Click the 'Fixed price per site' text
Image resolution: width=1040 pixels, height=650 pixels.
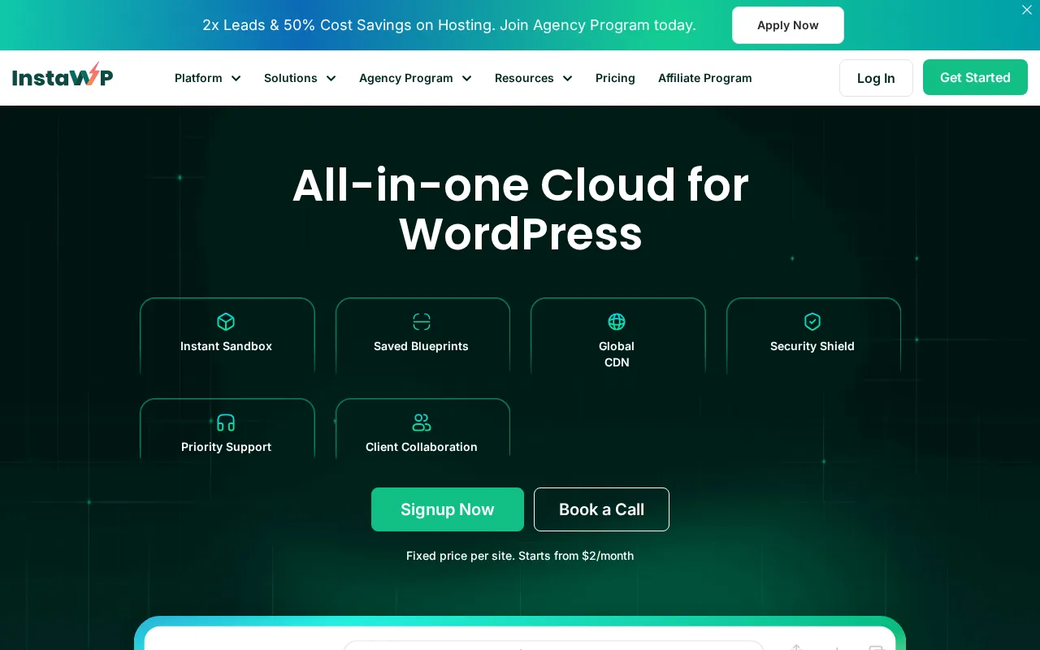point(520,556)
